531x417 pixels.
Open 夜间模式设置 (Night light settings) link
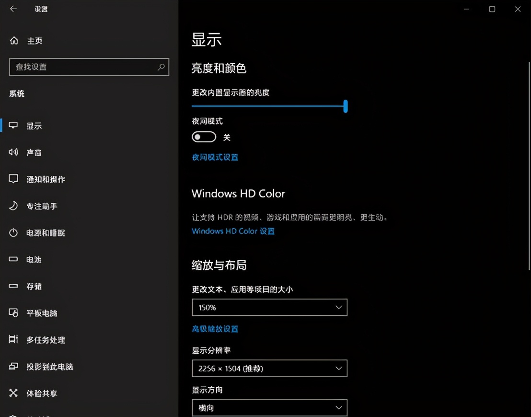215,157
